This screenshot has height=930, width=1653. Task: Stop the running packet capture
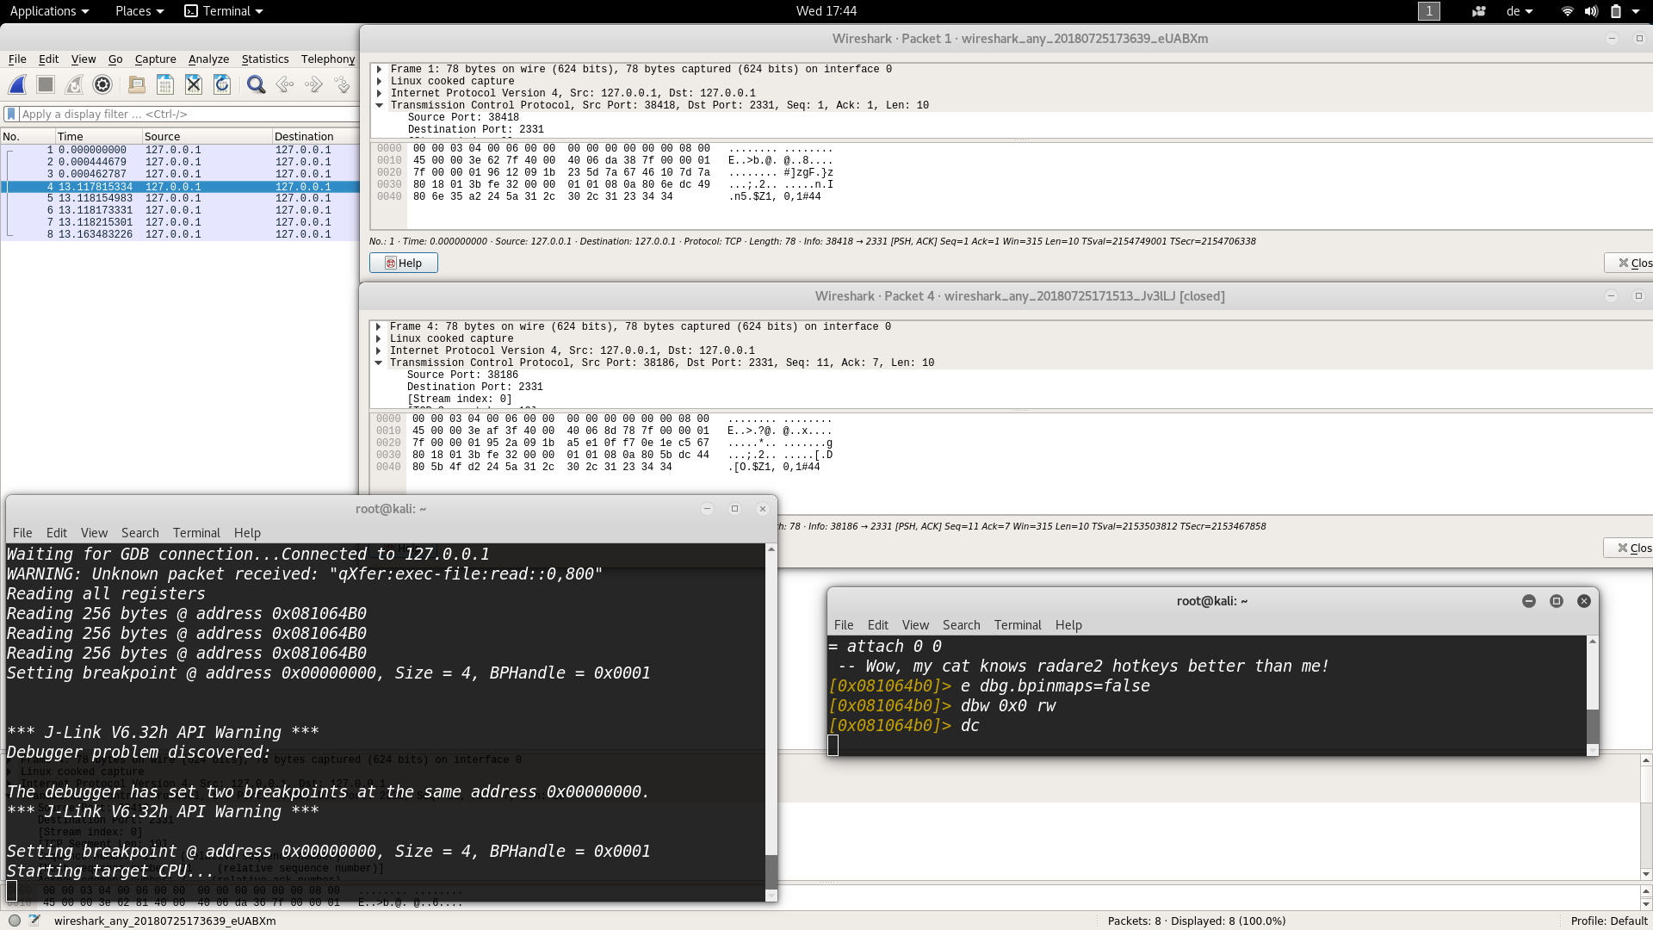click(45, 84)
